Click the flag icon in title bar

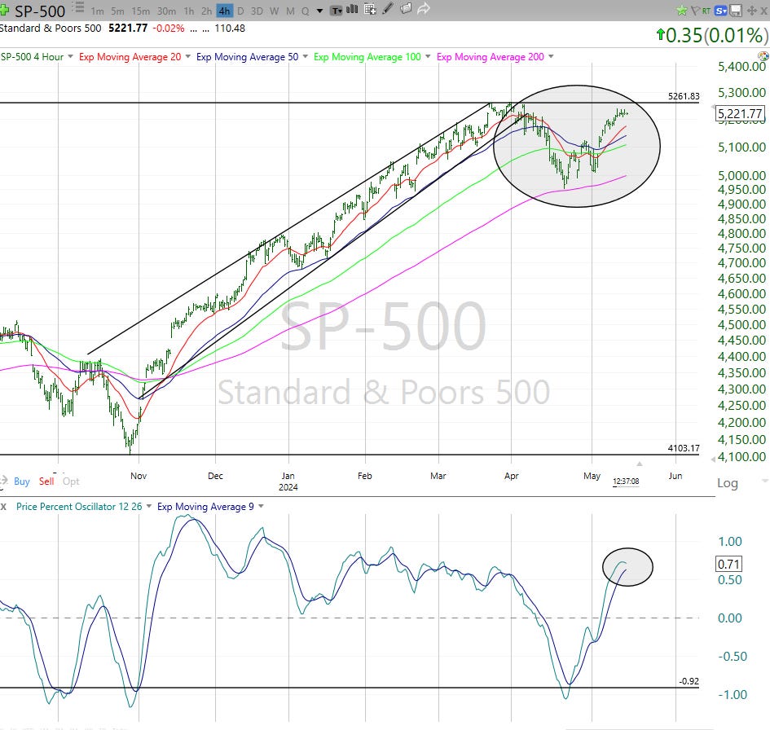click(x=695, y=11)
